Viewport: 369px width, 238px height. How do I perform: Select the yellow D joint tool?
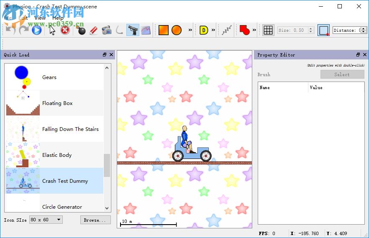point(204,30)
